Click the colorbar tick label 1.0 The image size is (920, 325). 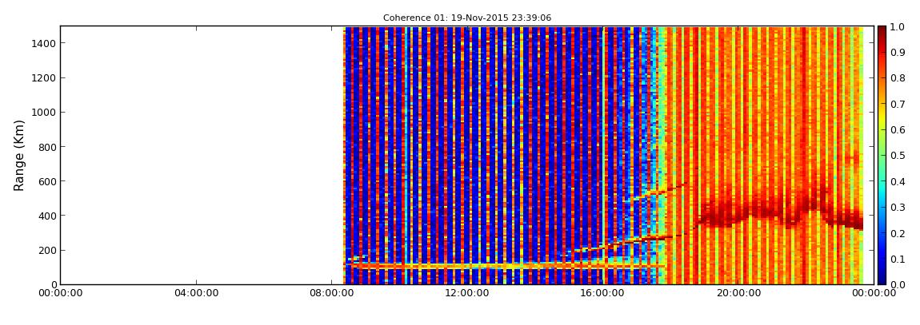[x=898, y=27]
